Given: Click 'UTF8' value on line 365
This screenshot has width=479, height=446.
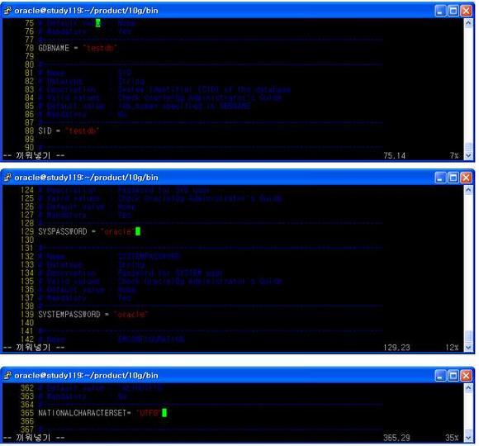Looking at the screenshot, I should tap(149, 413).
